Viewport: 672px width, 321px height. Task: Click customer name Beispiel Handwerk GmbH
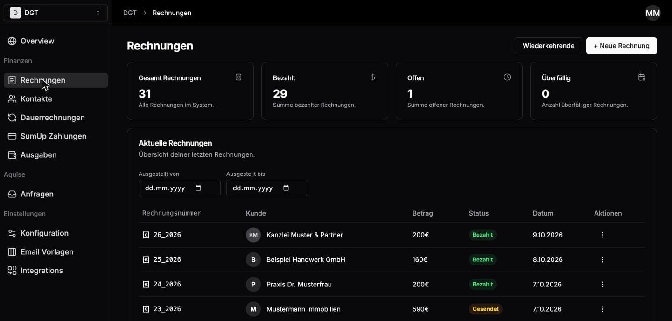(306, 259)
